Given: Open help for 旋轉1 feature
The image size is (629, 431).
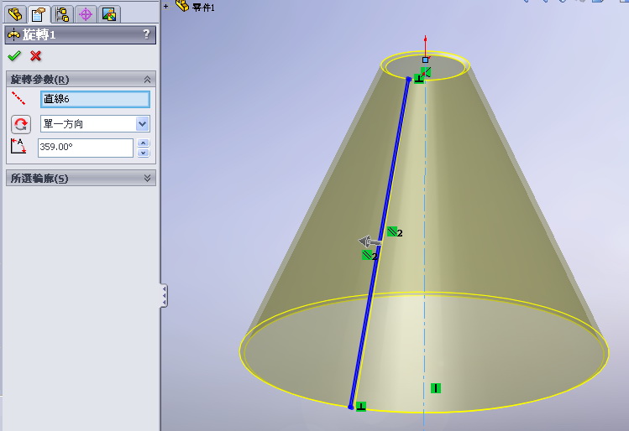Looking at the screenshot, I should pyautogui.click(x=146, y=34).
